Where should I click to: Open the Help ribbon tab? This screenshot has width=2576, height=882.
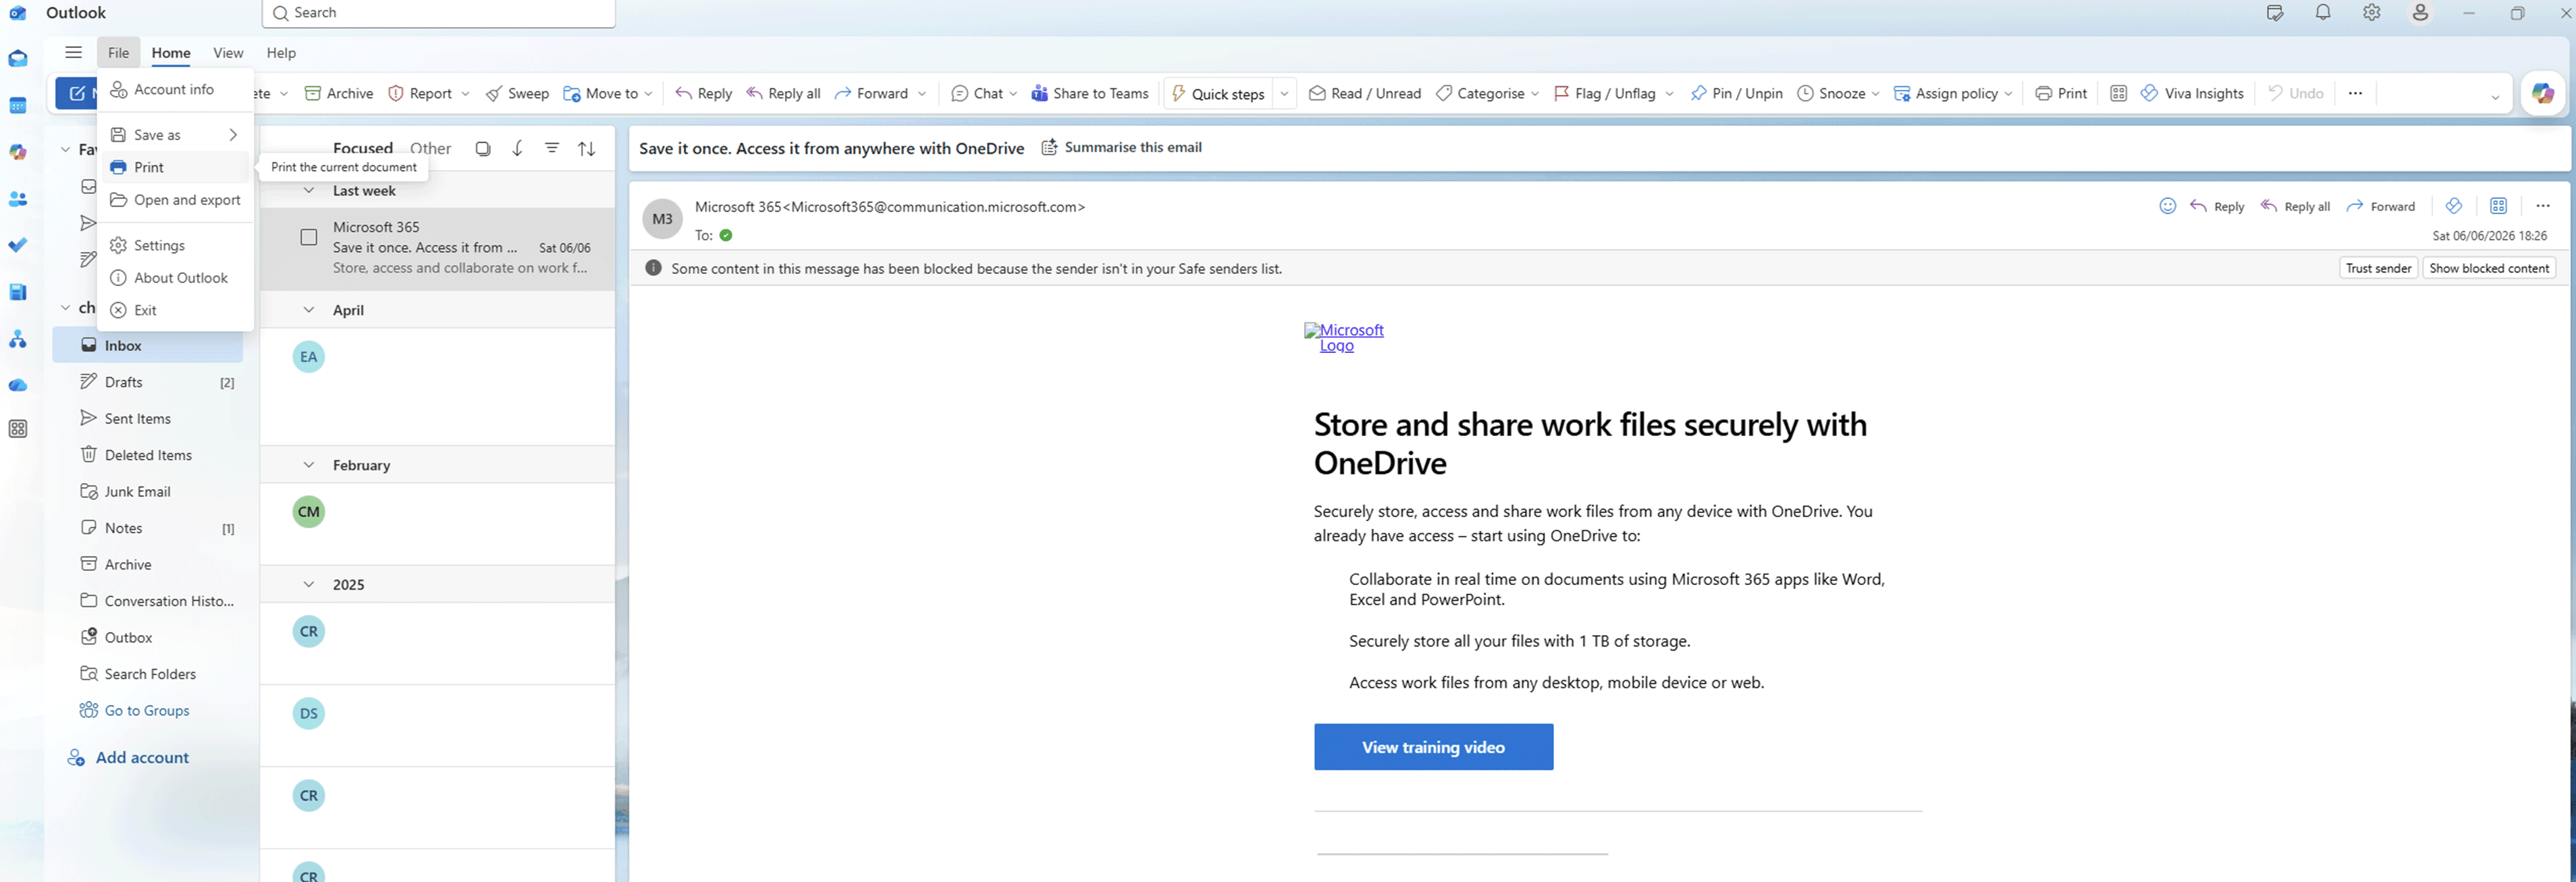point(281,53)
